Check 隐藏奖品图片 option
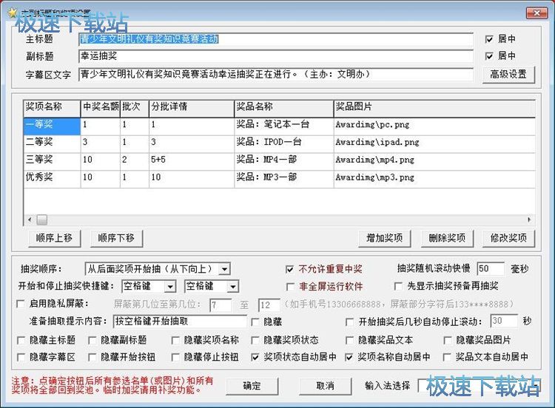 point(448,341)
